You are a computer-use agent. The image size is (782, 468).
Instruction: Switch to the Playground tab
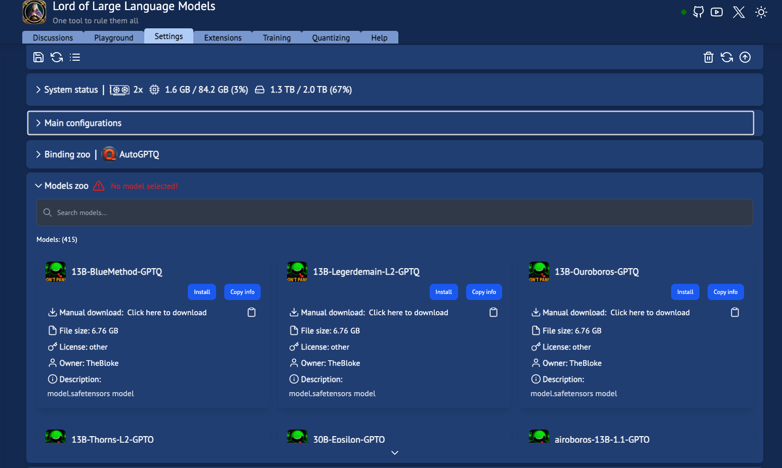click(113, 37)
